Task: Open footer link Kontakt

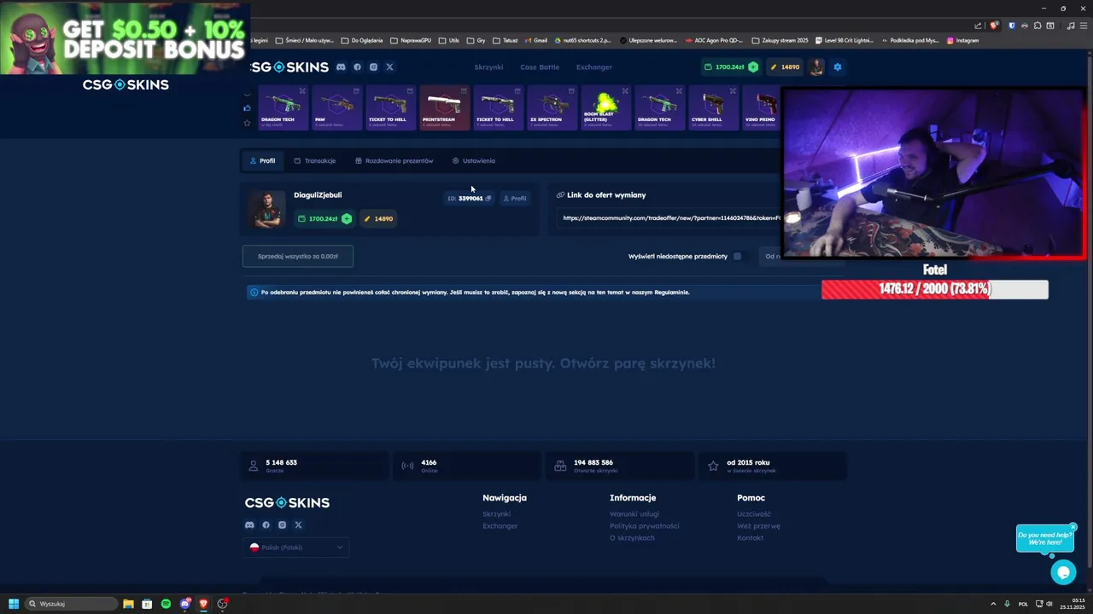Action: tap(750, 538)
